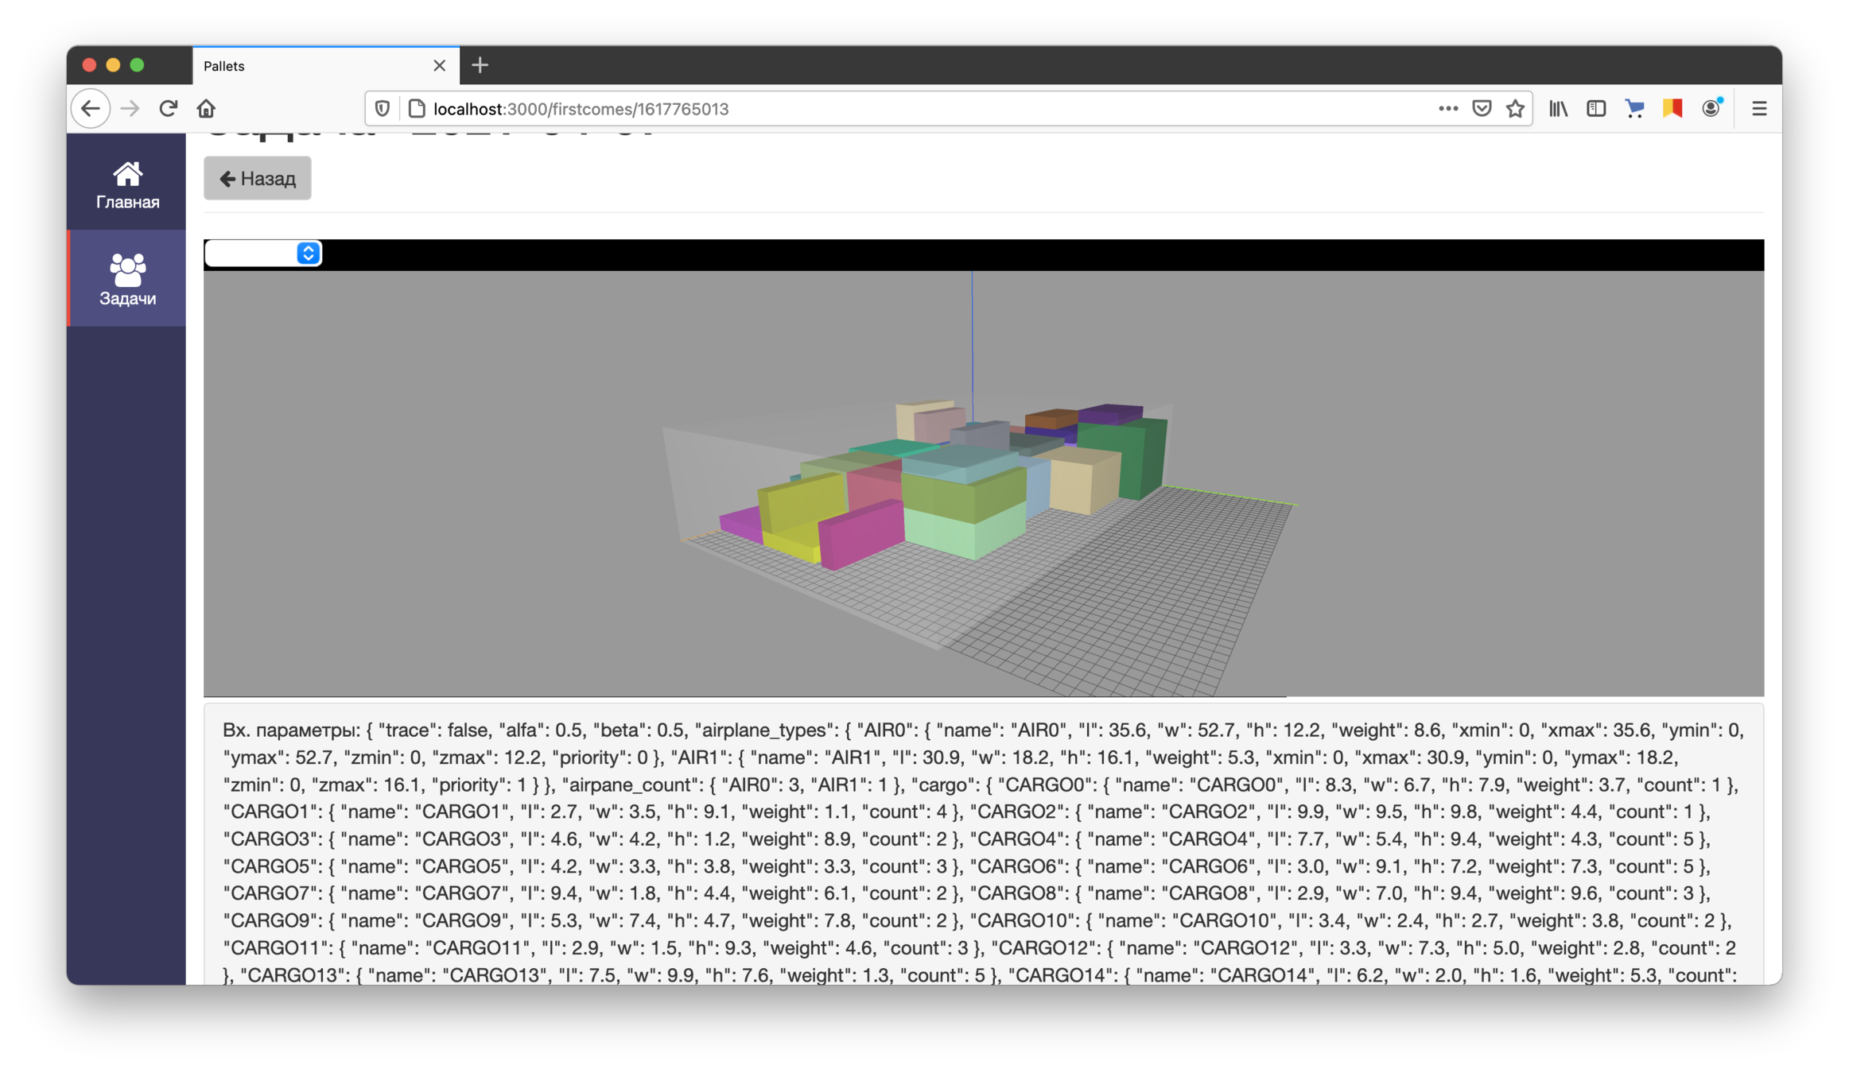Toggle the browser sidebar view icon
The height and width of the screenshot is (1073, 1849).
point(1596,109)
